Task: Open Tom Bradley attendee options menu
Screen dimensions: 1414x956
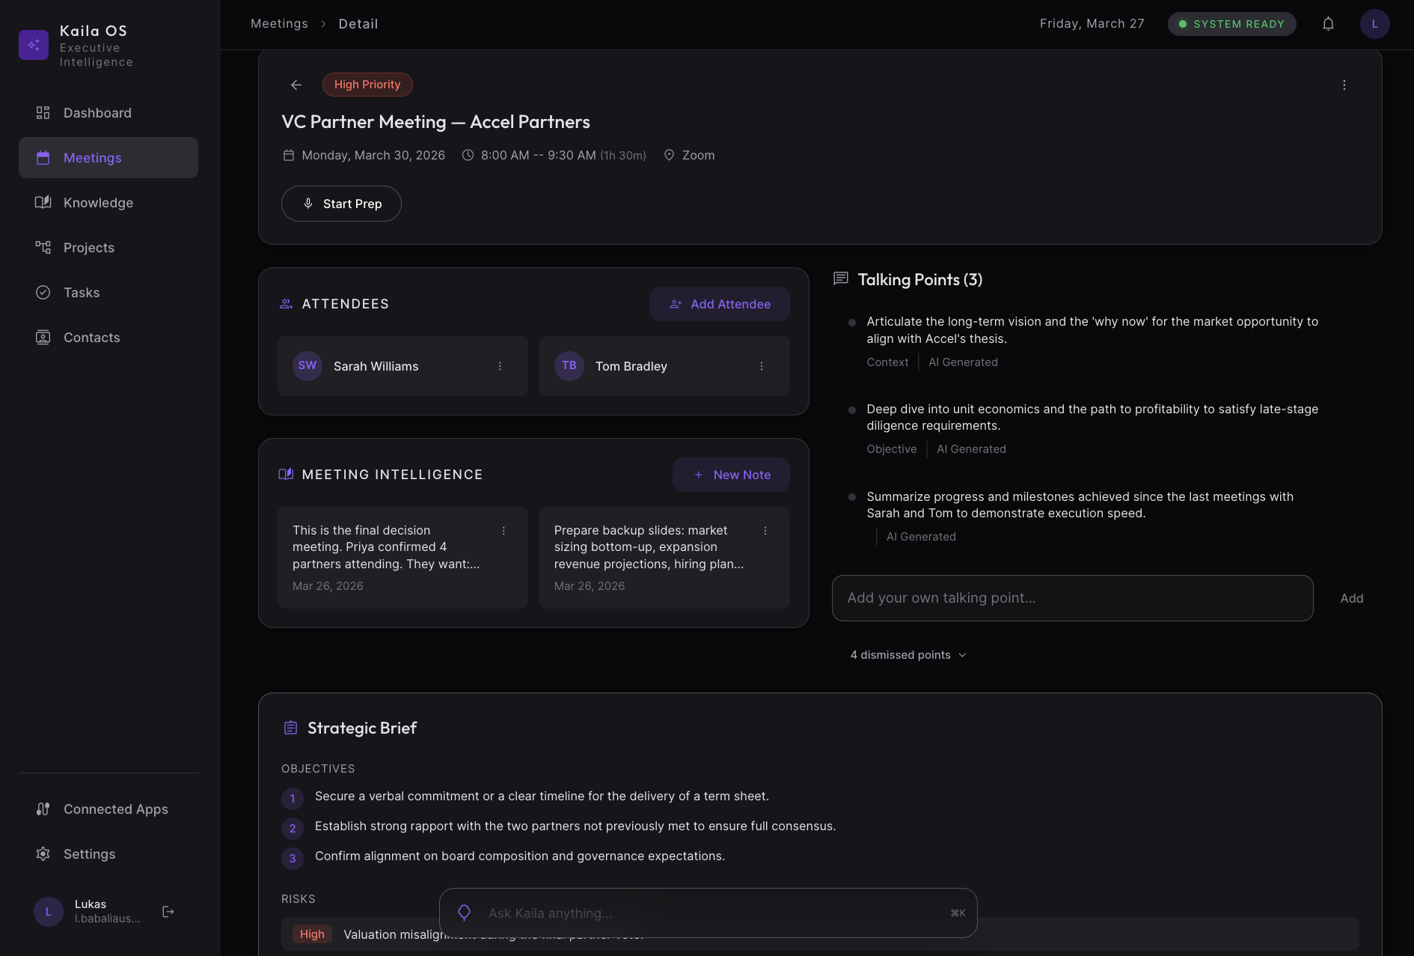Action: (762, 366)
